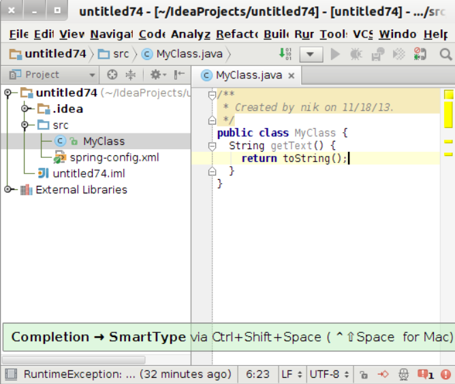This screenshot has height=384, width=455.
Task: Close the MyClass.java tab
Action: (292, 76)
